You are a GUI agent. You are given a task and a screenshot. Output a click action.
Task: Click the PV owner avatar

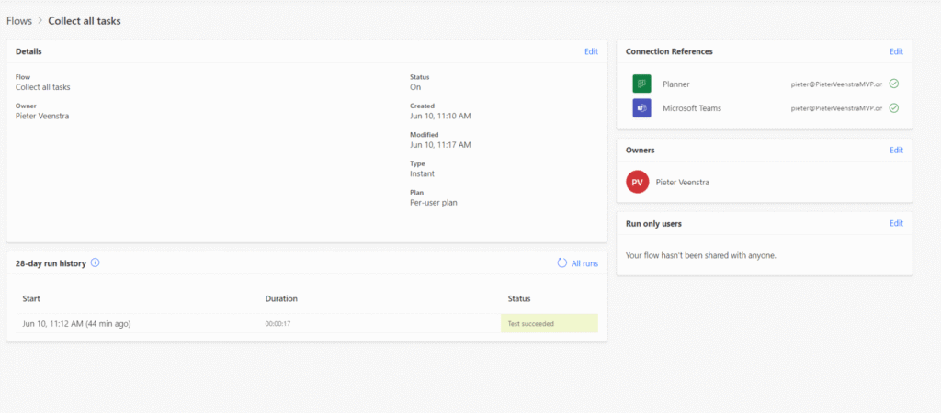(638, 182)
